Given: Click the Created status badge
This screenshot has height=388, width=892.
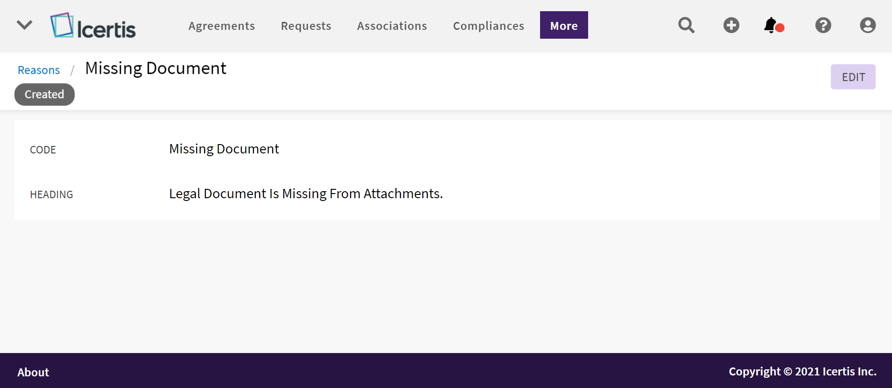Looking at the screenshot, I should [44, 95].
